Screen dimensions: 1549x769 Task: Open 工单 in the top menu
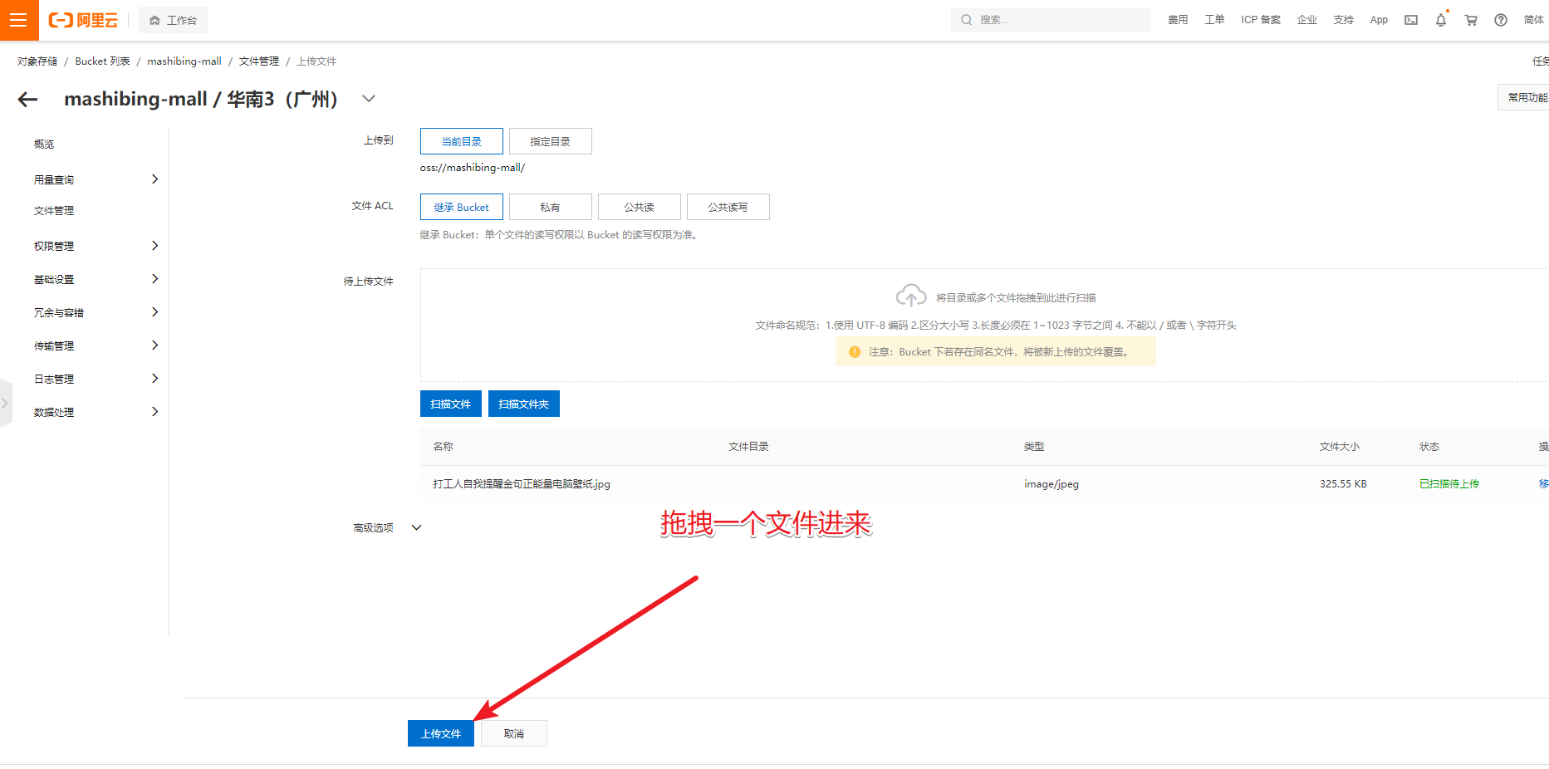(1214, 20)
